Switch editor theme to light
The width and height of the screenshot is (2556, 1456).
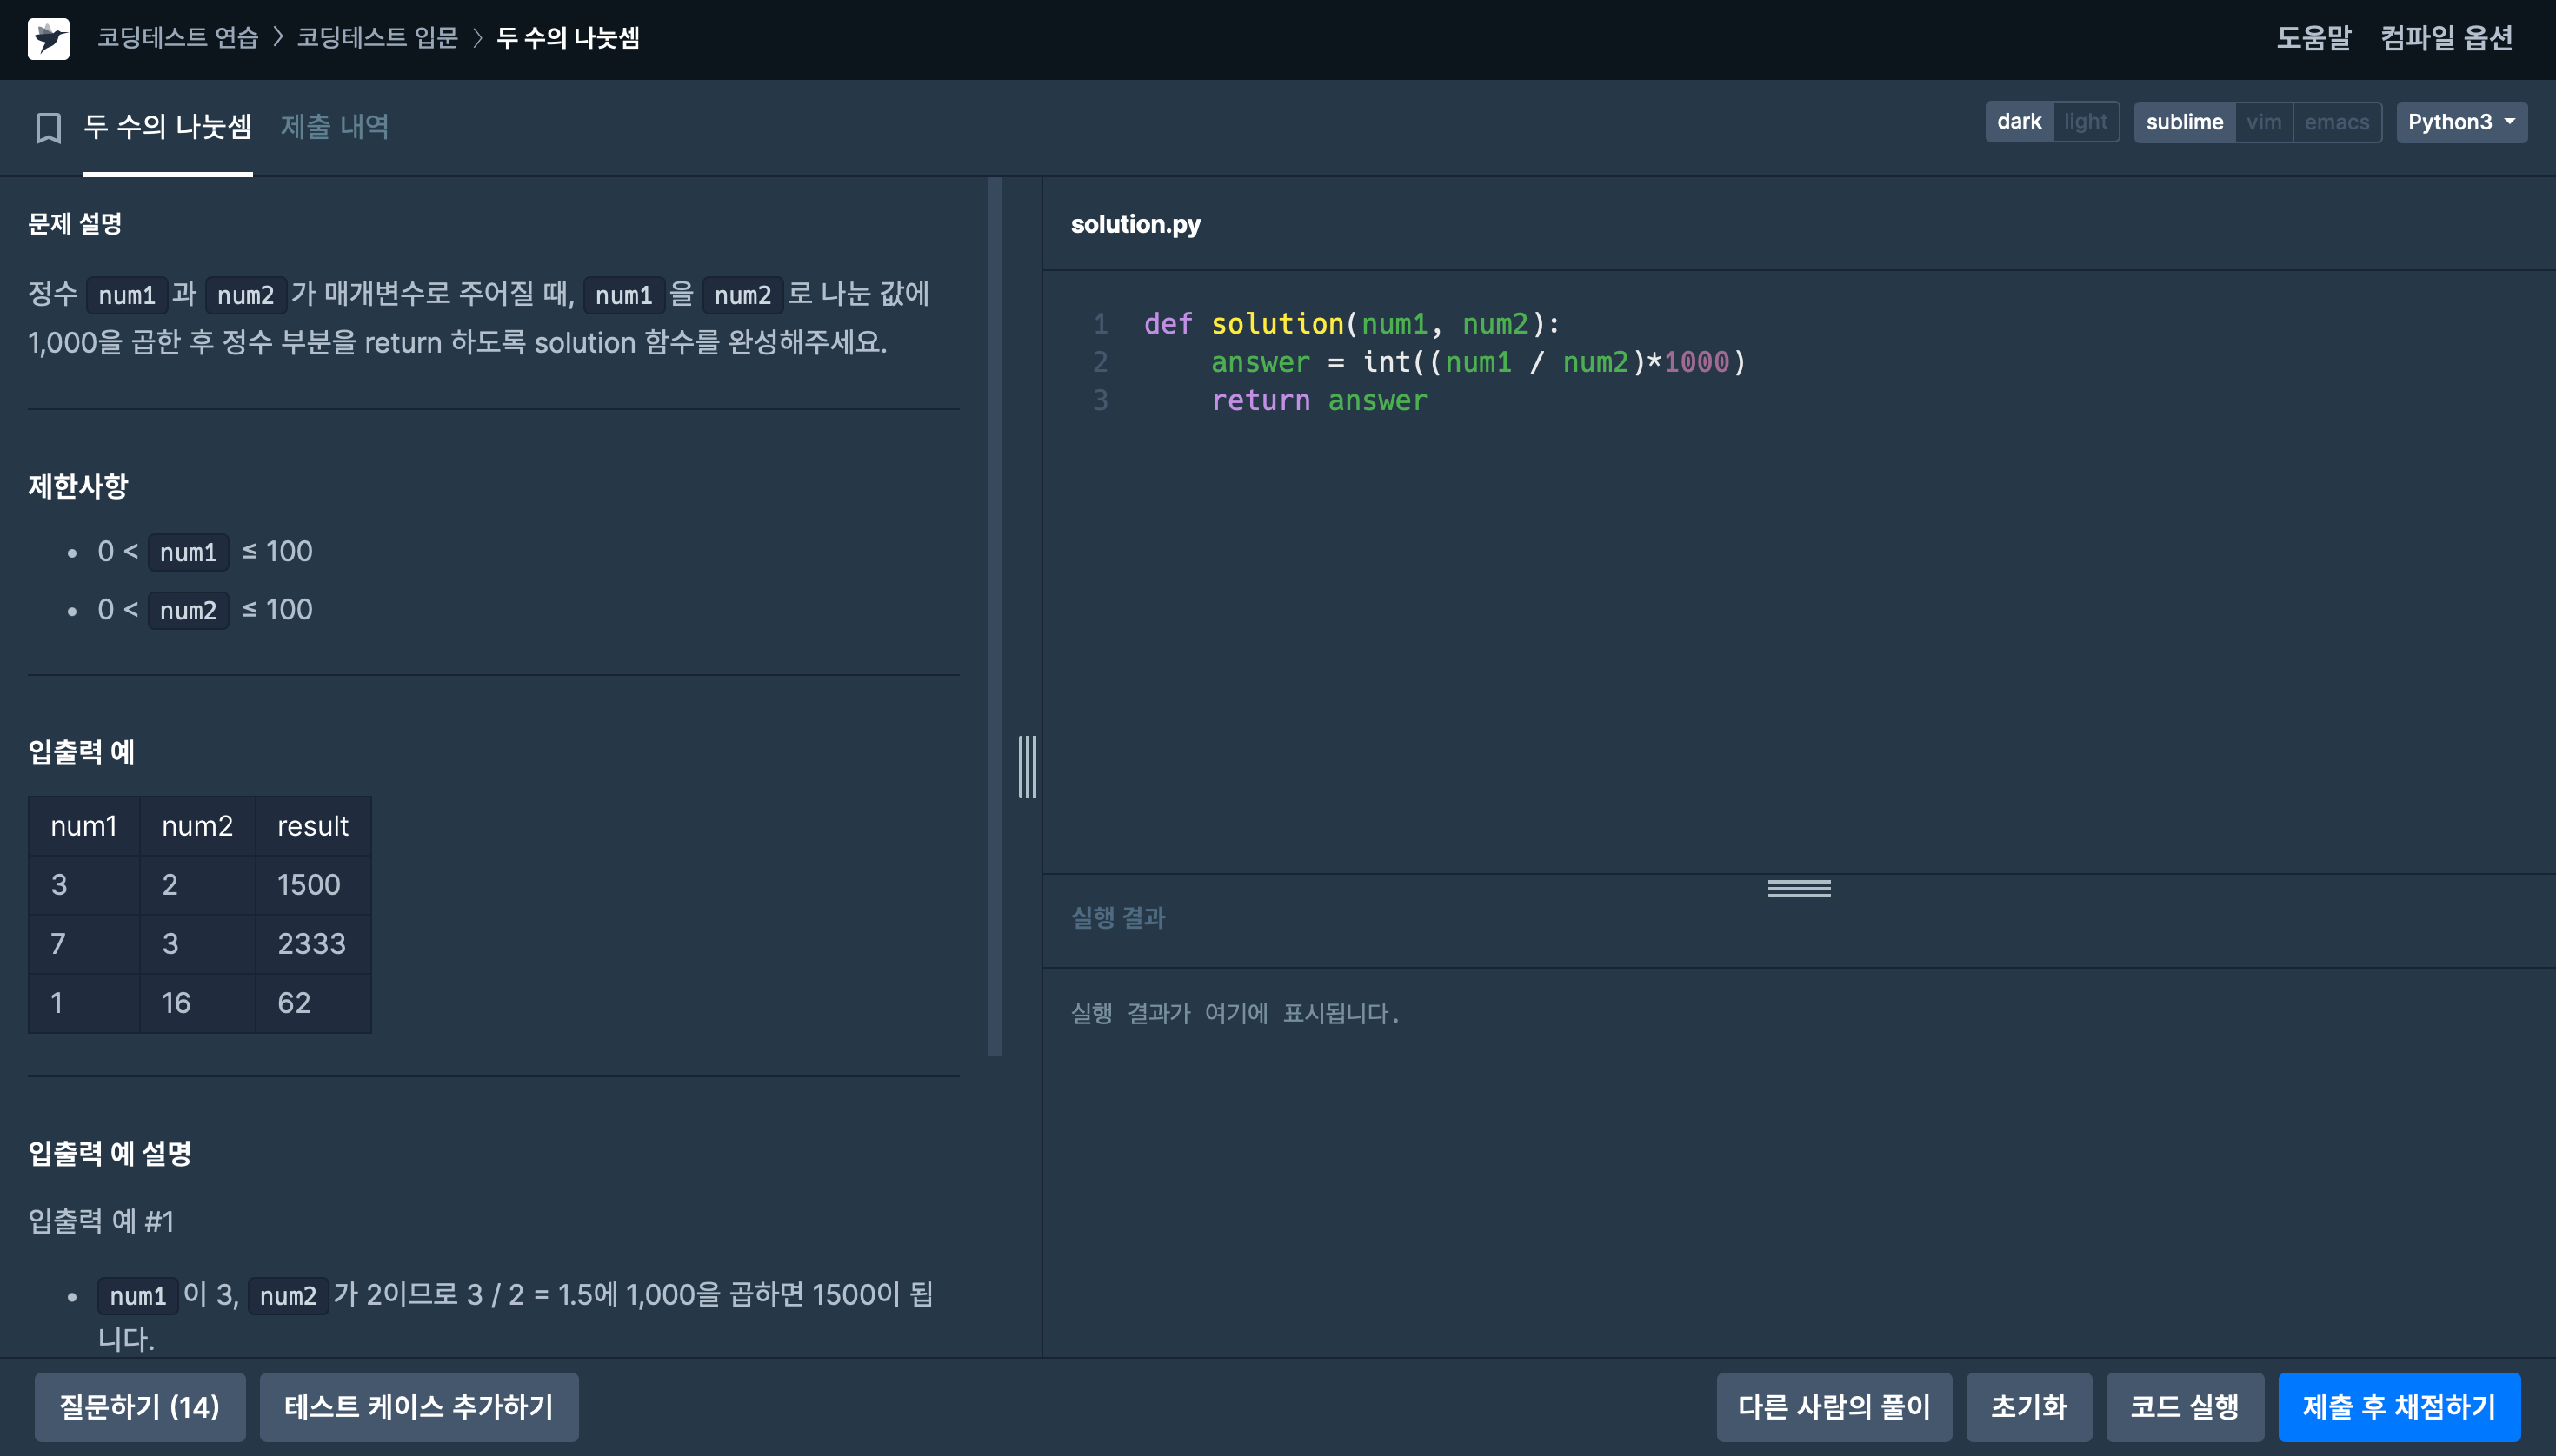(x=2086, y=122)
